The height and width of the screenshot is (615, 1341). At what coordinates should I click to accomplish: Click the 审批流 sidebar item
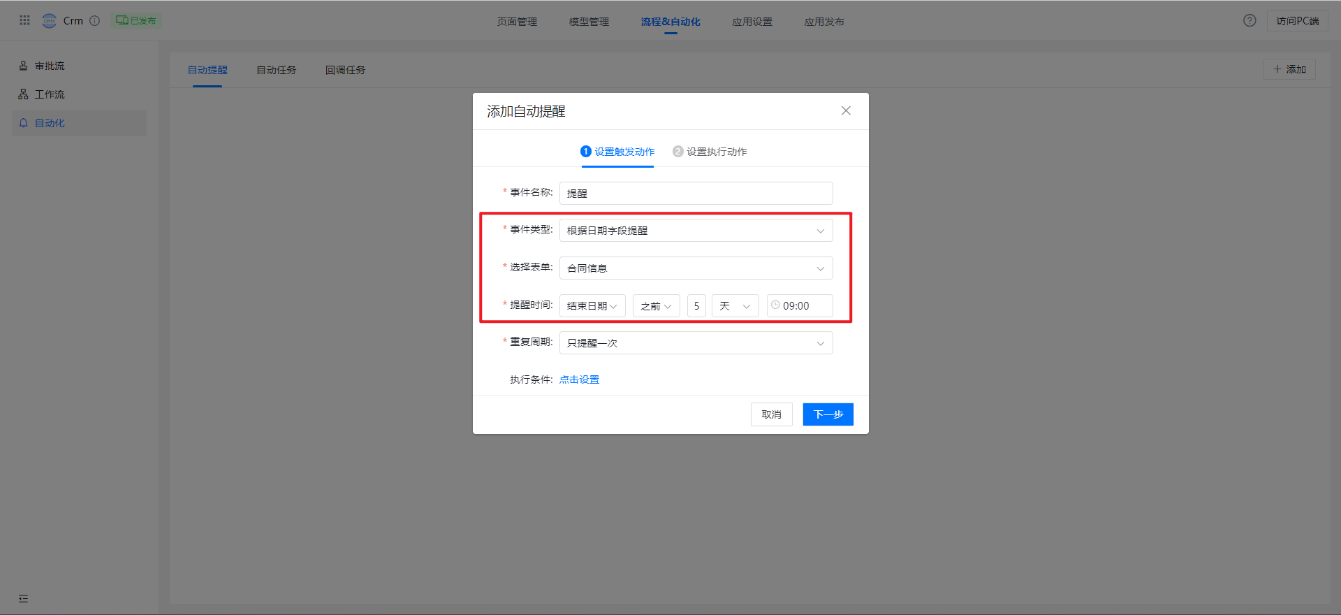(79, 66)
